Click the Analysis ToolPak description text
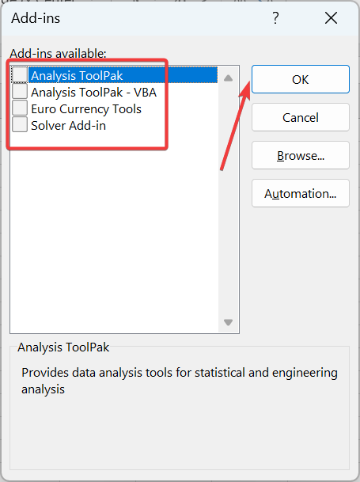This screenshot has height=482, width=360. point(180,381)
